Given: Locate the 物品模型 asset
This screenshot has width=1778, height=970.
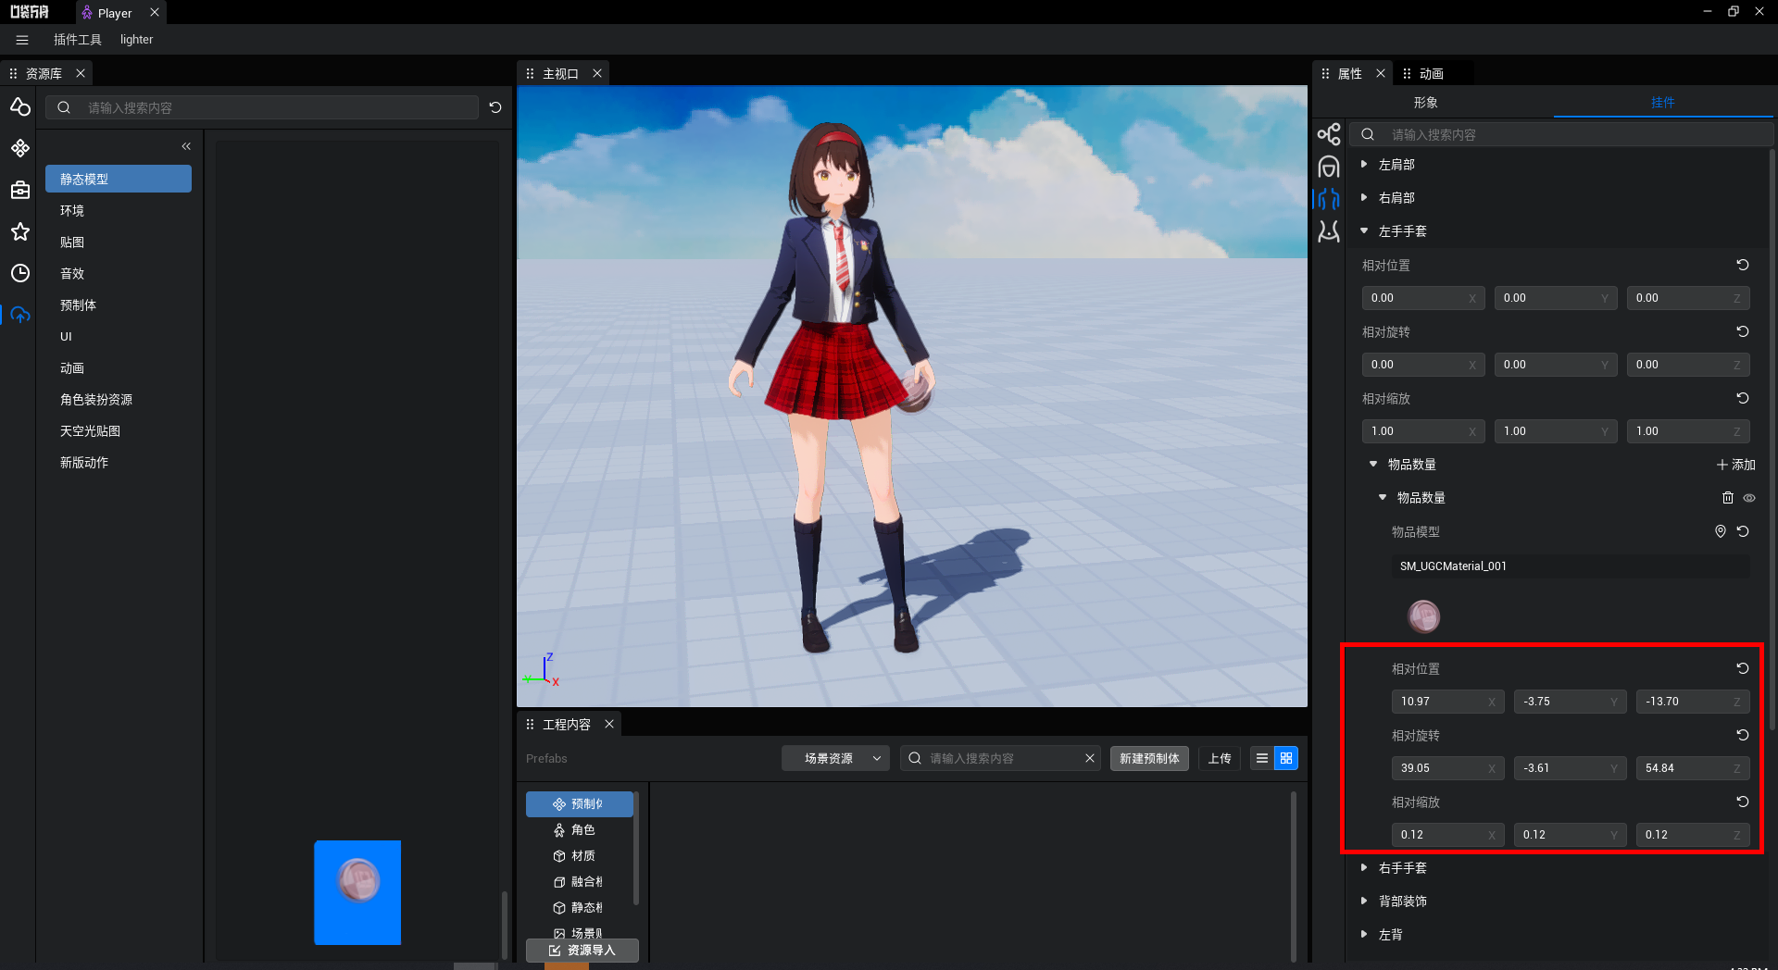Looking at the screenshot, I should tap(1721, 531).
